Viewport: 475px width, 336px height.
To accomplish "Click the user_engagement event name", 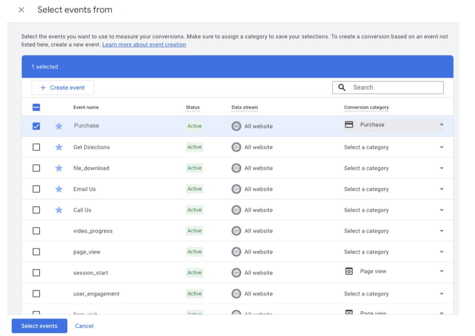I will coord(96,294).
